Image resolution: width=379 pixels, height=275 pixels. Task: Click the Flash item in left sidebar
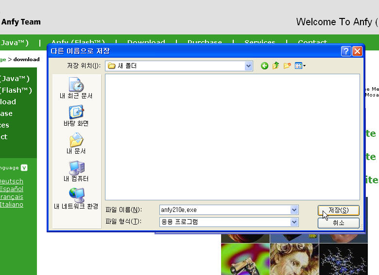tap(16, 90)
